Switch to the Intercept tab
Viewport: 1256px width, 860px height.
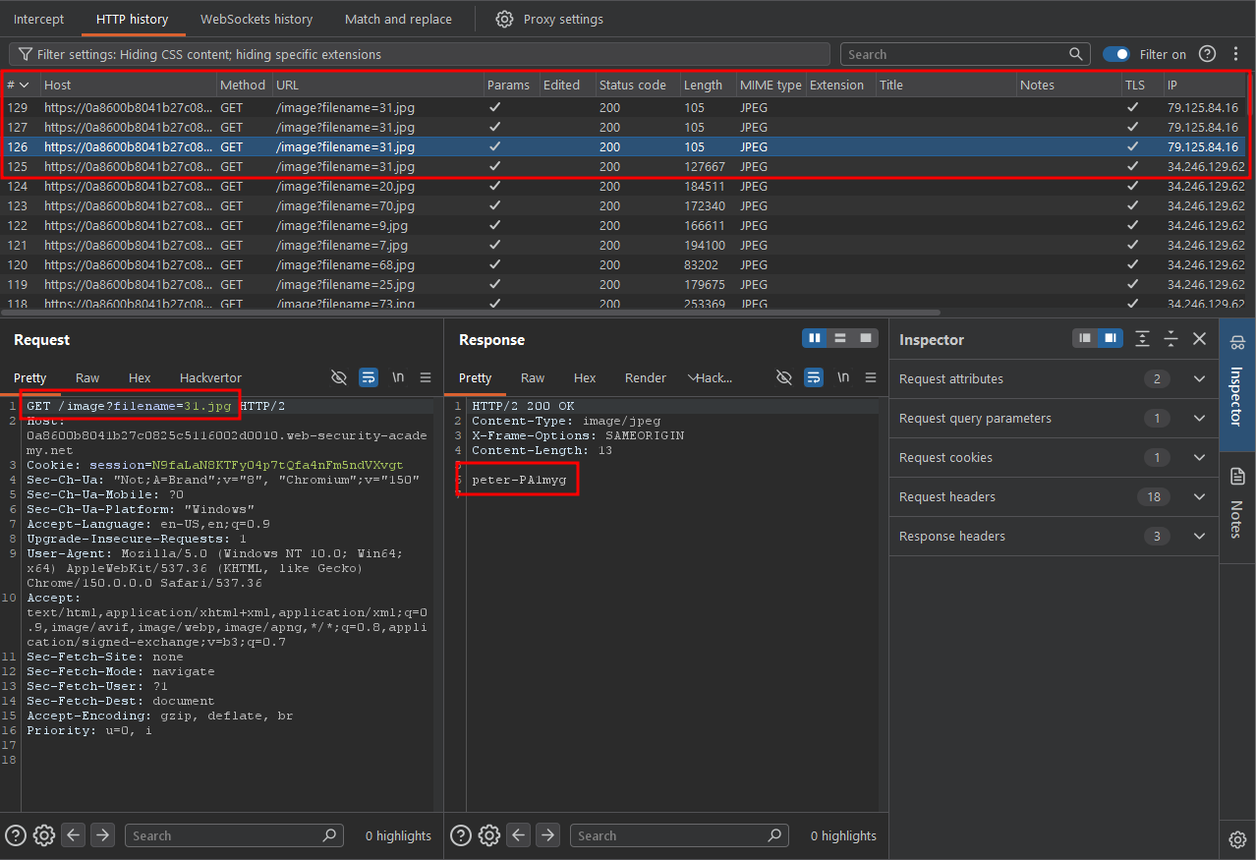point(39,19)
